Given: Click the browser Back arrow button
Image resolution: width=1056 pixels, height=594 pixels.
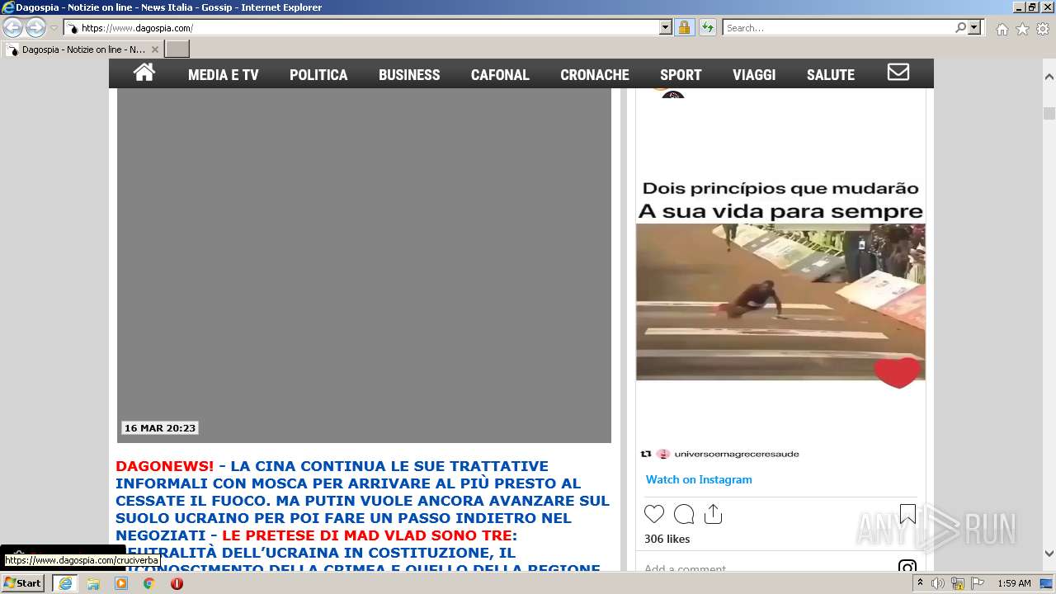Looking at the screenshot, I should 13,28.
